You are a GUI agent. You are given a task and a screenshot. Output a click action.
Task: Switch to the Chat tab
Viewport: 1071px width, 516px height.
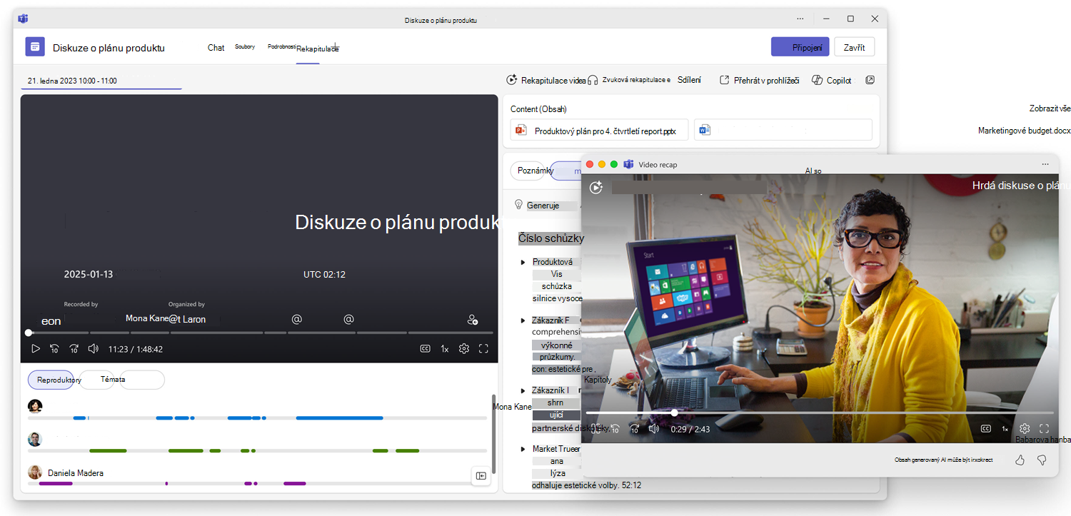[216, 48]
